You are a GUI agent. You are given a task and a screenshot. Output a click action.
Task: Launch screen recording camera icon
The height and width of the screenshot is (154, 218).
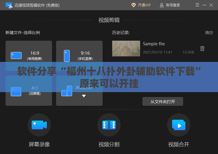[x=39, y=125]
